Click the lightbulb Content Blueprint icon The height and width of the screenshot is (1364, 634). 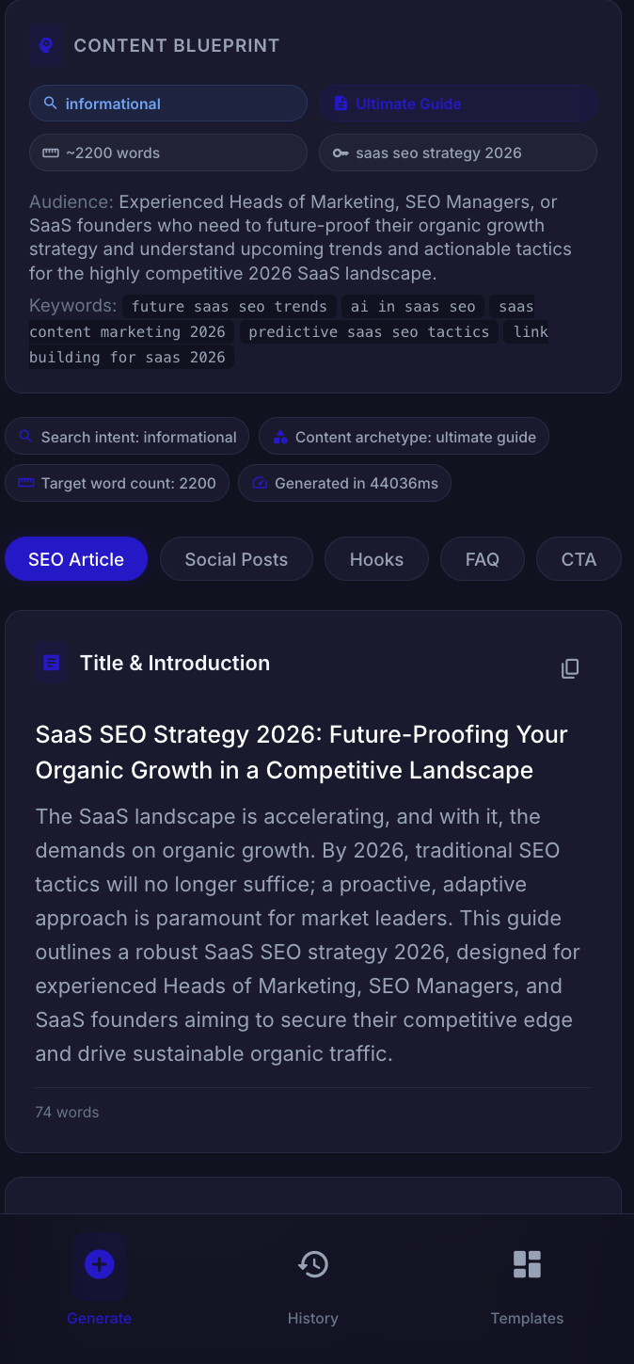tap(45, 45)
